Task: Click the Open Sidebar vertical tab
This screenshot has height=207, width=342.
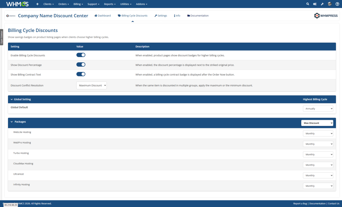Action: click(2, 37)
